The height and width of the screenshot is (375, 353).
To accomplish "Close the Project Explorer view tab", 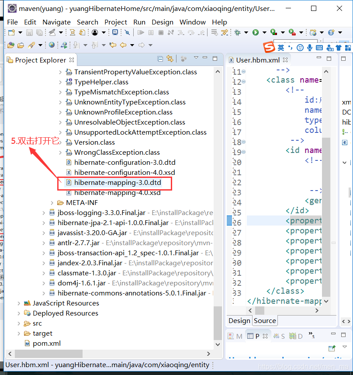I will [72, 60].
